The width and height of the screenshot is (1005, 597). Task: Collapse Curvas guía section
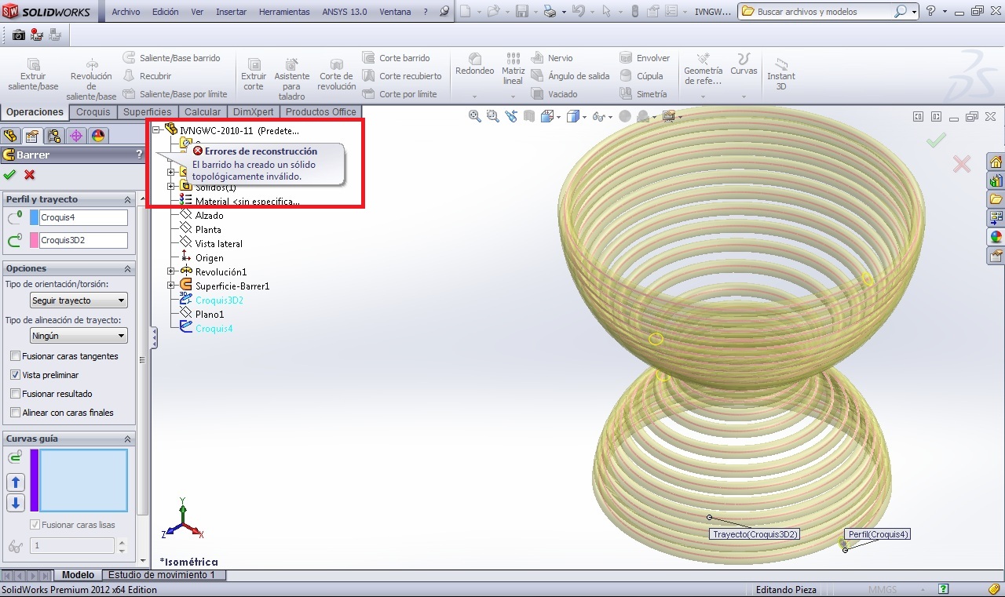pos(127,439)
